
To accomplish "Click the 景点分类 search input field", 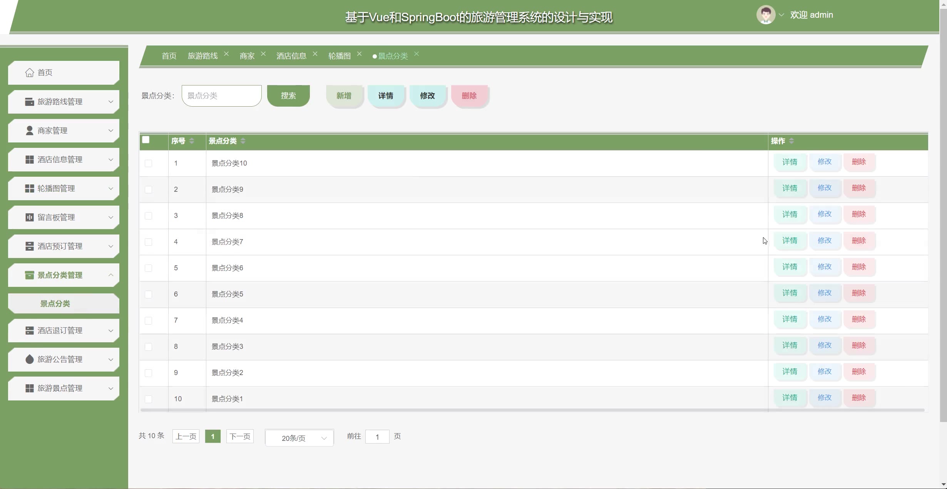I will (x=221, y=95).
